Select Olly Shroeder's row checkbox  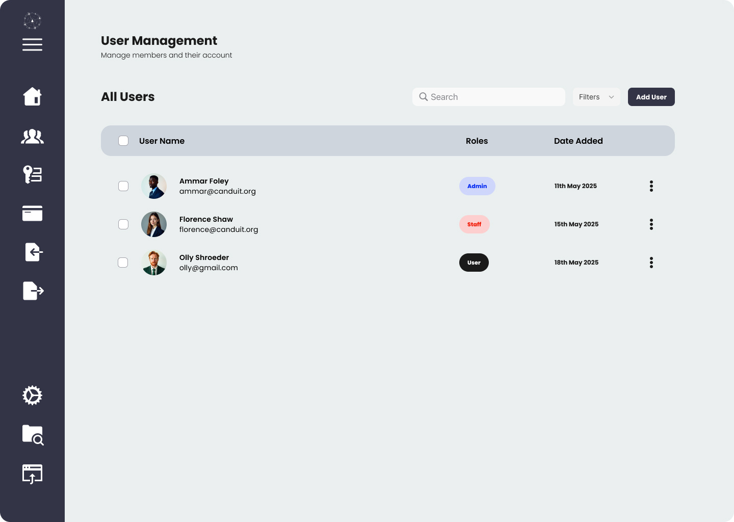pos(123,263)
